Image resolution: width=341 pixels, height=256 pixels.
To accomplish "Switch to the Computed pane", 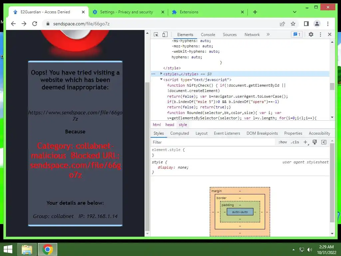I will tap(179, 133).
